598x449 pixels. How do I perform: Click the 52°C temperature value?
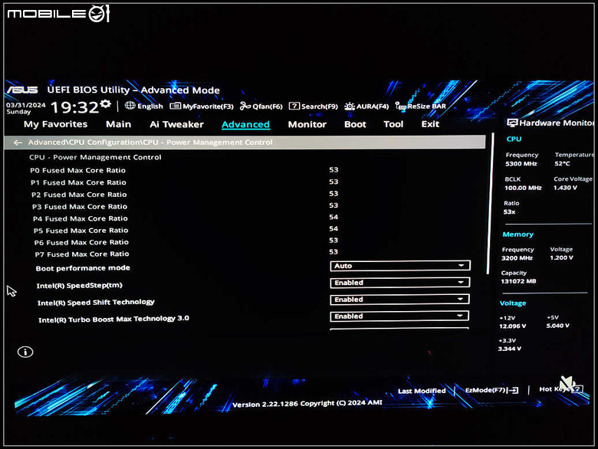point(562,163)
